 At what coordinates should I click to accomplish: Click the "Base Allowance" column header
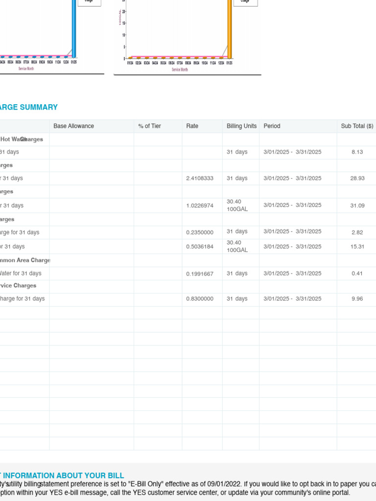[x=73, y=126]
